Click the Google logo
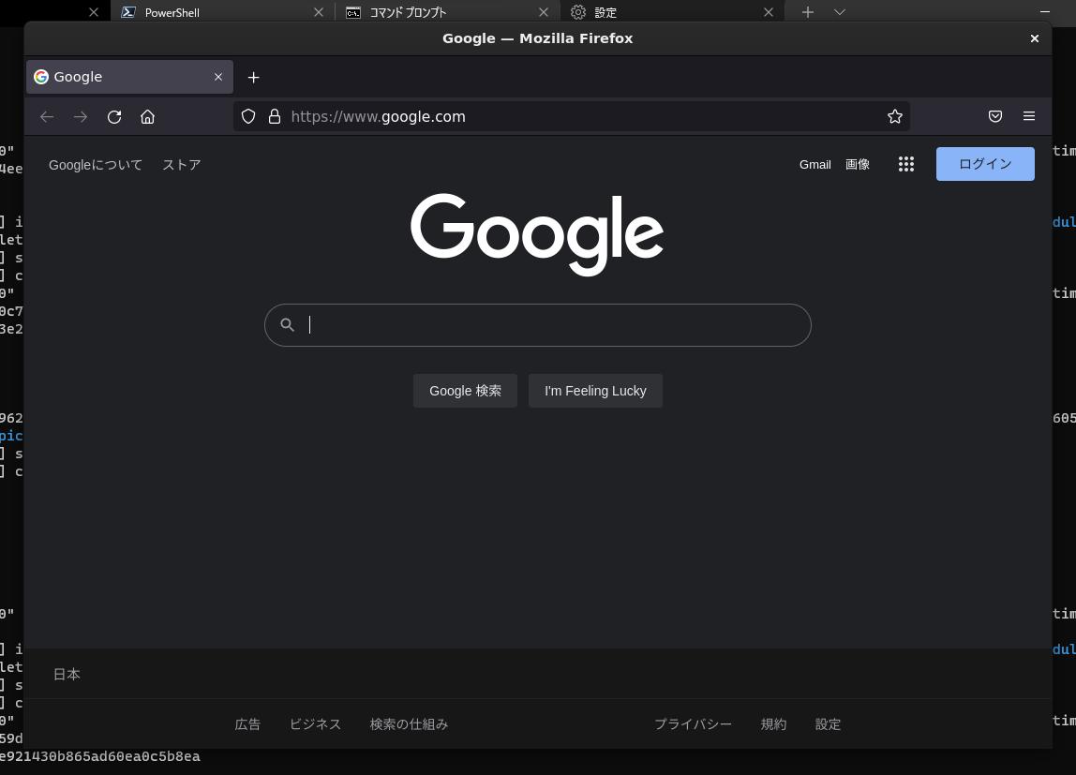 tap(537, 234)
